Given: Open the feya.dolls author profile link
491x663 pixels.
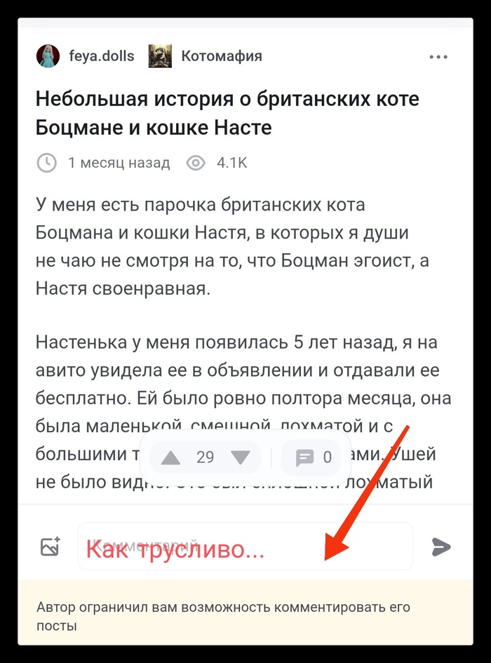Looking at the screenshot, I should click(x=102, y=56).
